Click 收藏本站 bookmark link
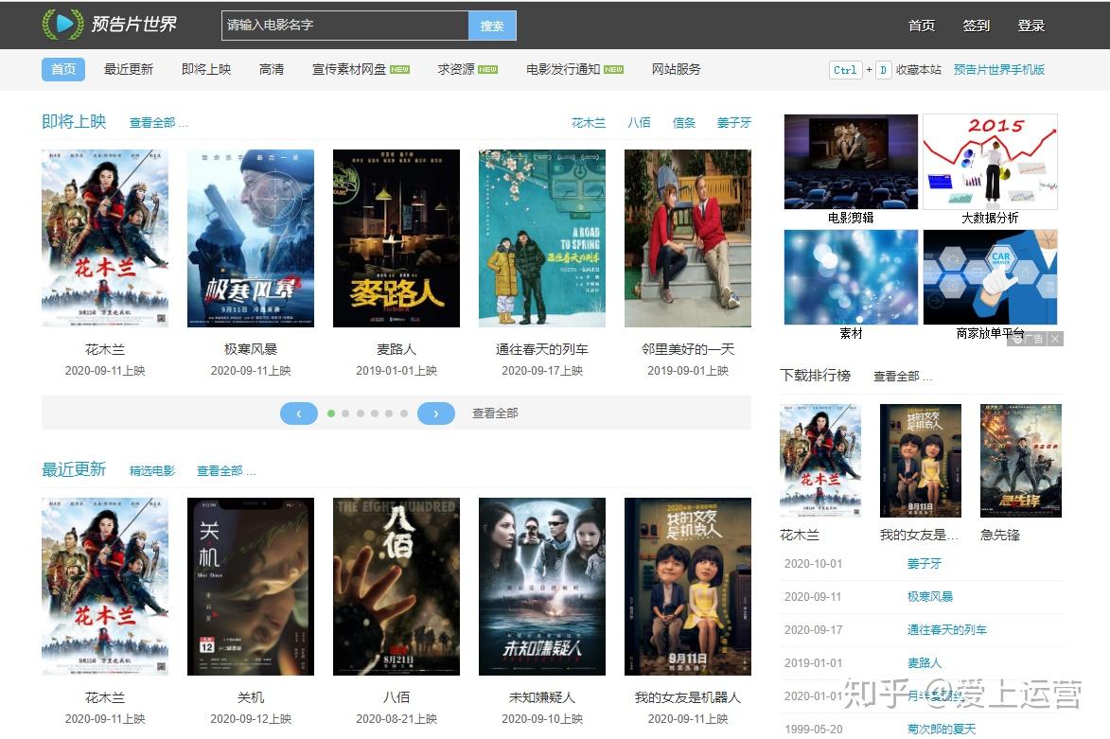The width and height of the screenshot is (1110, 739). coord(918,69)
